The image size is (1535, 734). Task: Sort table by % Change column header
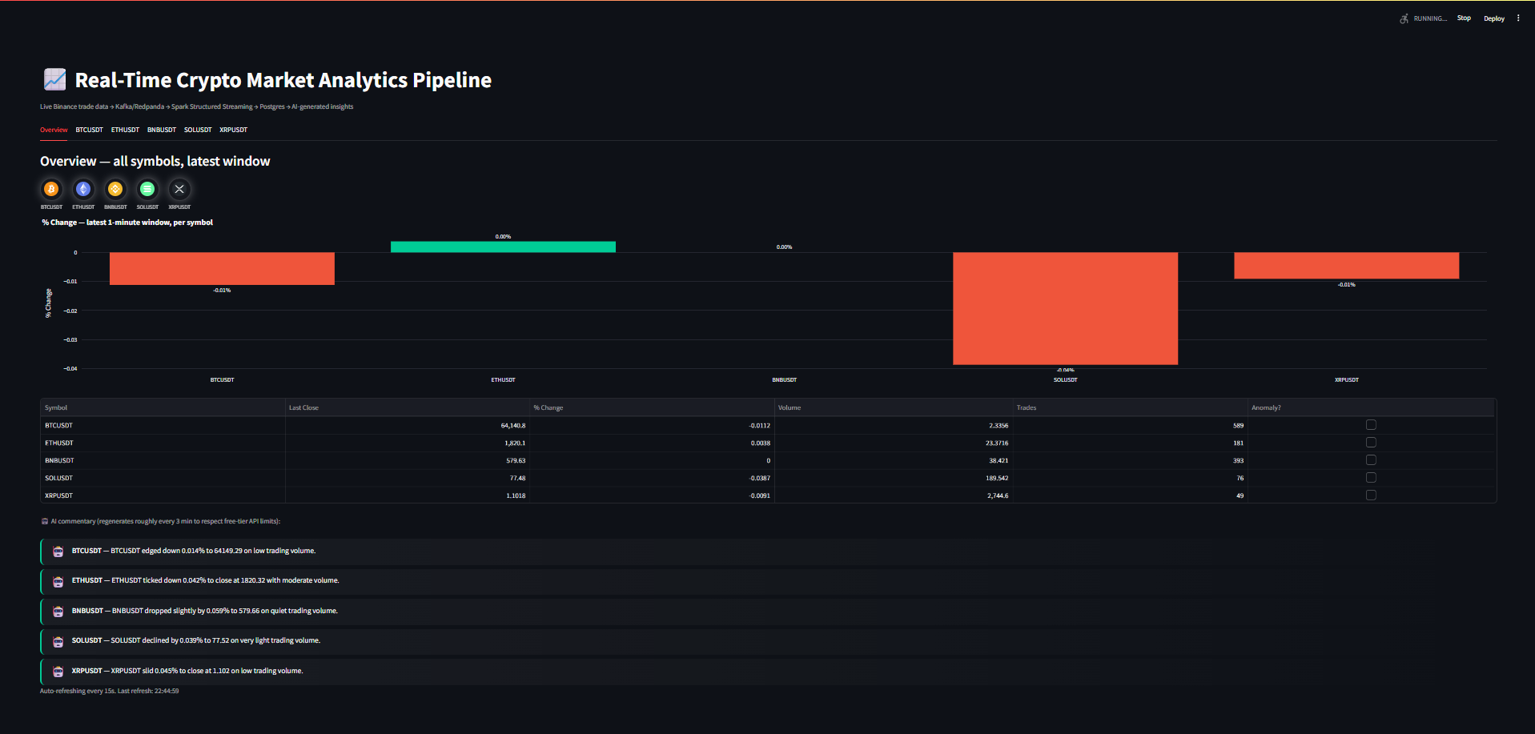click(x=652, y=407)
